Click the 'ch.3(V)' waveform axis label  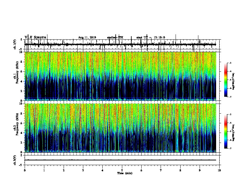[15, 160]
